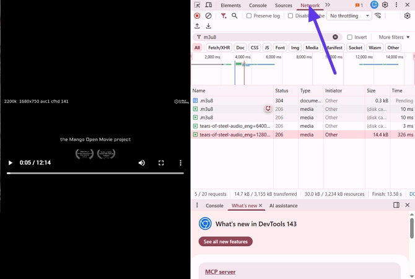Check the Invert filter checkbox

[349, 37]
